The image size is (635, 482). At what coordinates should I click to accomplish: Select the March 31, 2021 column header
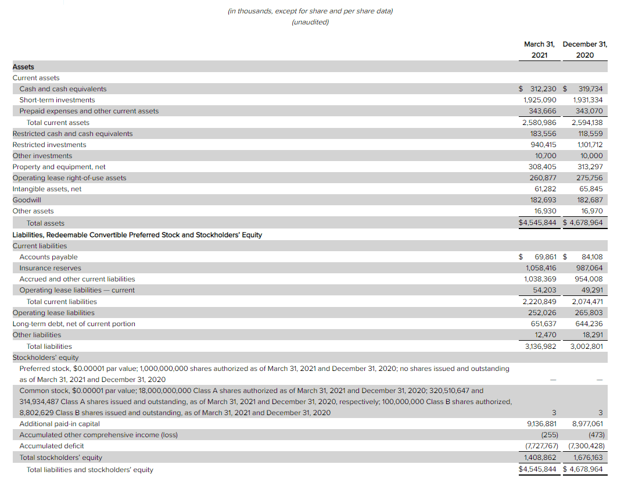pos(539,49)
